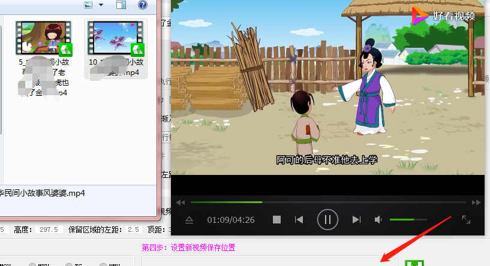The height and width of the screenshot is (266, 490).
Task: Toggle fullscreen mode in the video player
Action: 466,220
